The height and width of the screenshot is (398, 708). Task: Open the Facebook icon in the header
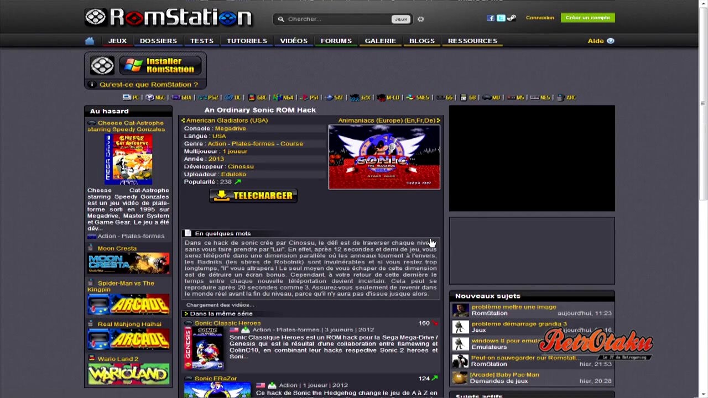pos(490,18)
